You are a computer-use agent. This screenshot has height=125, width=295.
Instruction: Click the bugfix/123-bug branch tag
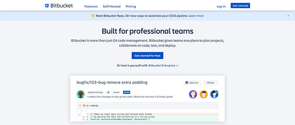(x=95, y=92)
